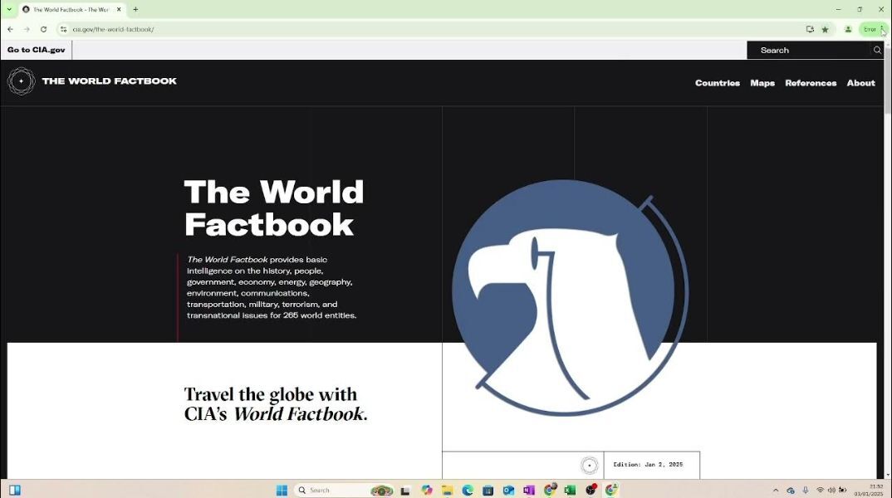Image resolution: width=892 pixels, height=498 pixels.
Task: Click the view site information icon
Action: tap(63, 28)
